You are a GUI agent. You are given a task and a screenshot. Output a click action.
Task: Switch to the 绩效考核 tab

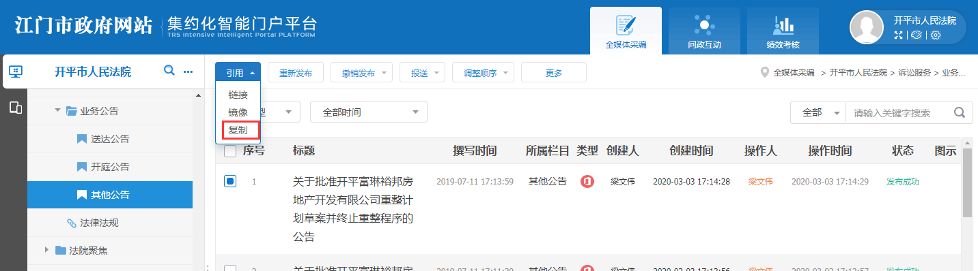783,31
